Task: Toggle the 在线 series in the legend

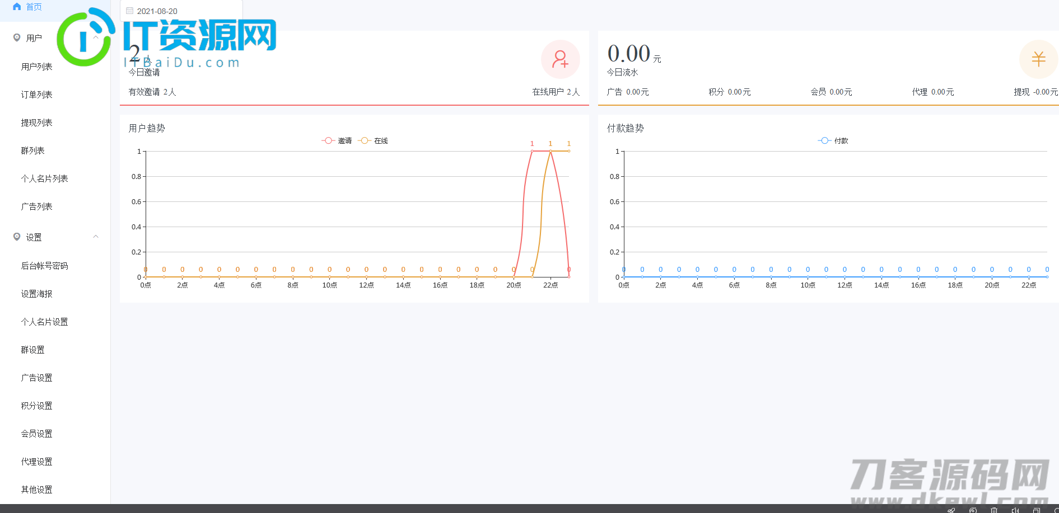Action: tap(373, 140)
